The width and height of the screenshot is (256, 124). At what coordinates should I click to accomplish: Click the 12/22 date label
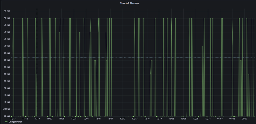[171, 119]
